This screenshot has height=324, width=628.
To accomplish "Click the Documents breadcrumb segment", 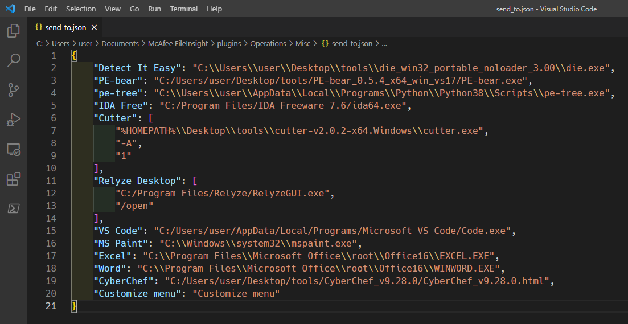I will (120, 44).
